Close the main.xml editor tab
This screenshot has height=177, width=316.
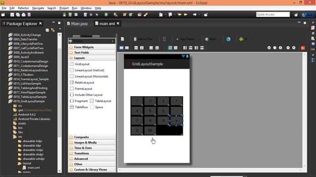[x=118, y=24]
